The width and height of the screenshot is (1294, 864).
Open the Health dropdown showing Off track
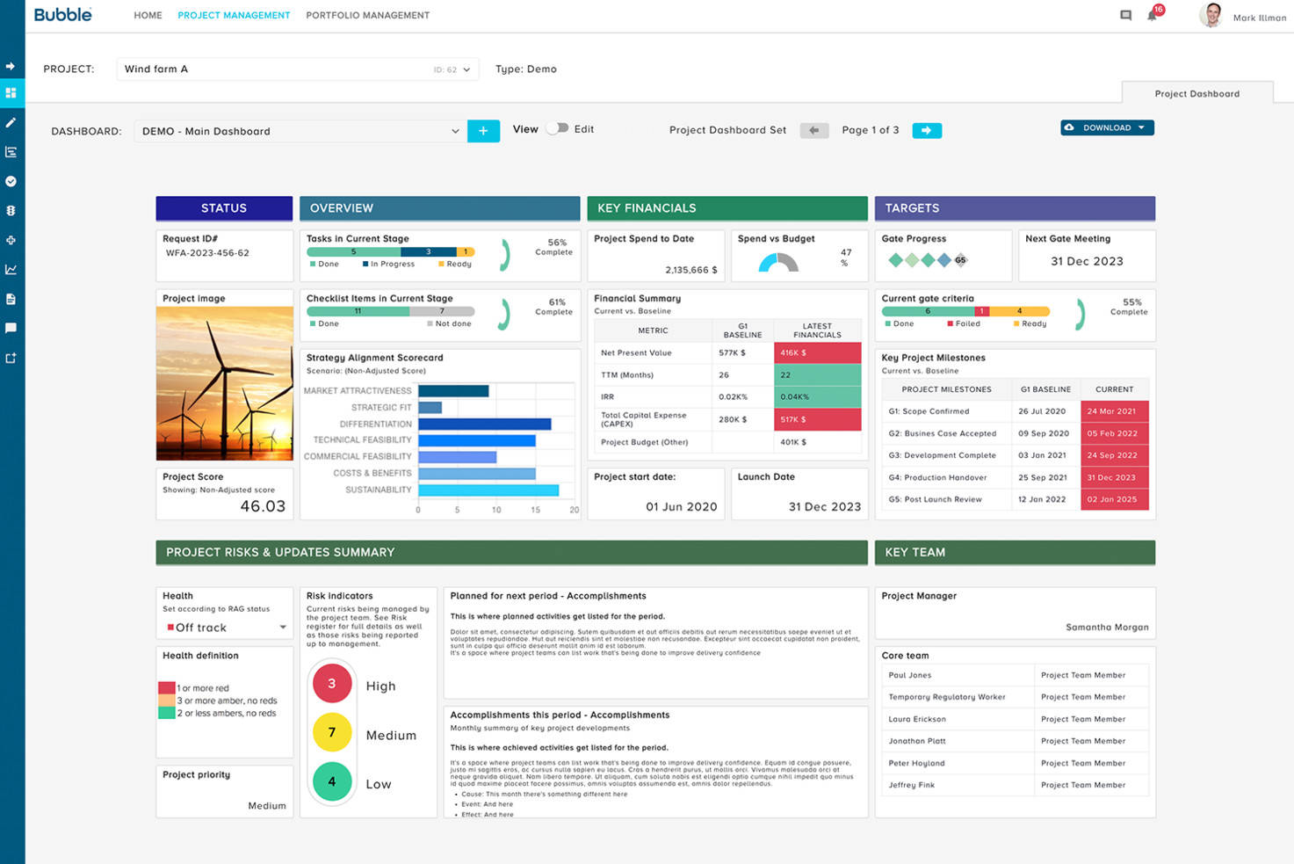tap(225, 628)
